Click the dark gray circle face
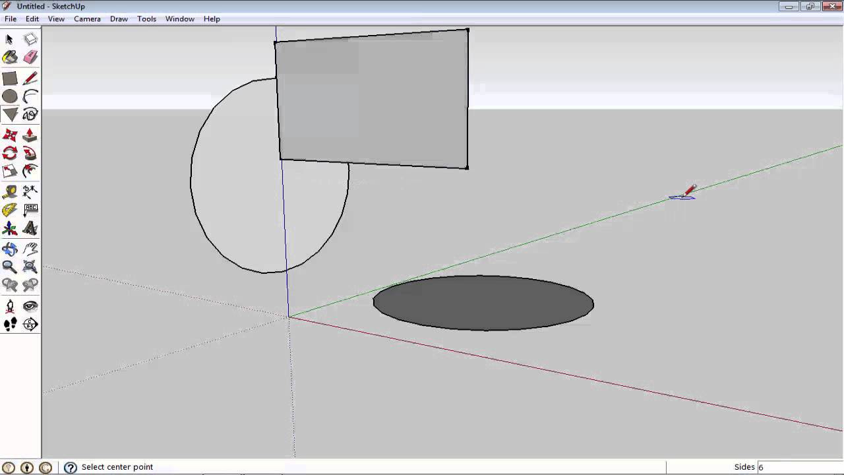Image resolution: width=844 pixels, height=475 pixels. pyautogui.click(x=483, y=303)
